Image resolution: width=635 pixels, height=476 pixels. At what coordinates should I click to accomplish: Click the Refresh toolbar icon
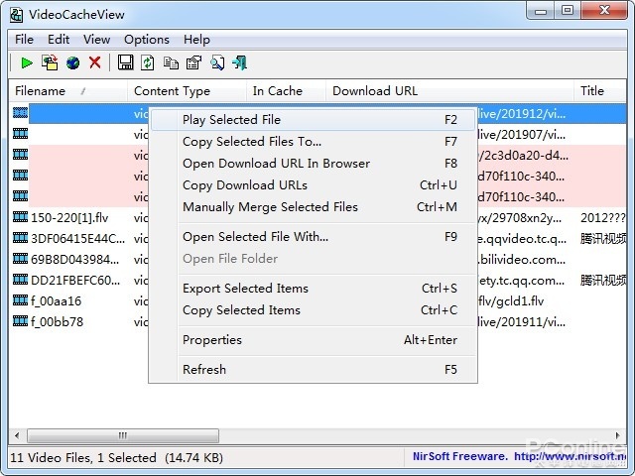[148, 63]
